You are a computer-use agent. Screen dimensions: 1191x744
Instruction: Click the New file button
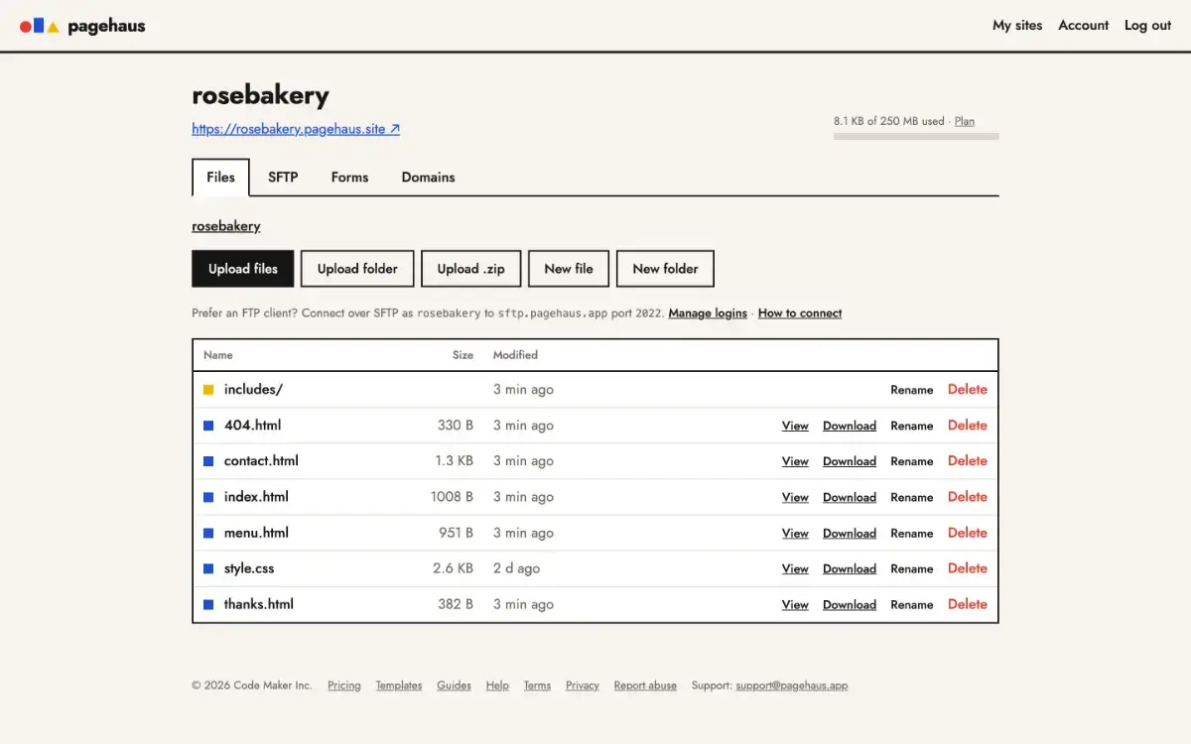pyautogui.click(x=569, y=269)
